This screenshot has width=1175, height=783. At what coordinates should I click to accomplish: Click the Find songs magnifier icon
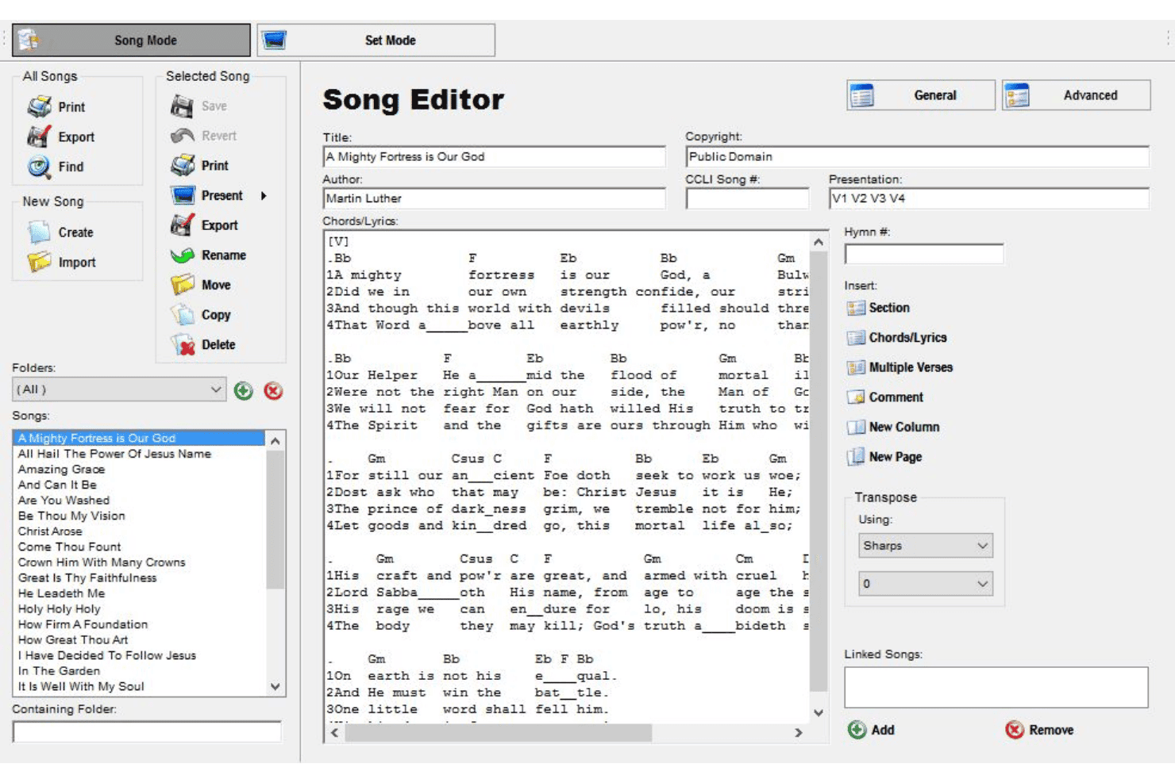point(39,167)
